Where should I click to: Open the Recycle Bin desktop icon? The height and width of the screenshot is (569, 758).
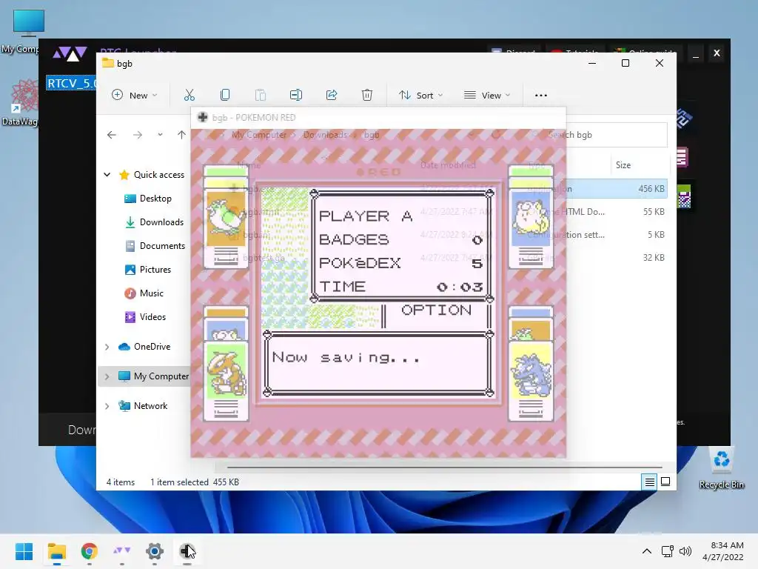pyautogui.click(x=721, y=469)
